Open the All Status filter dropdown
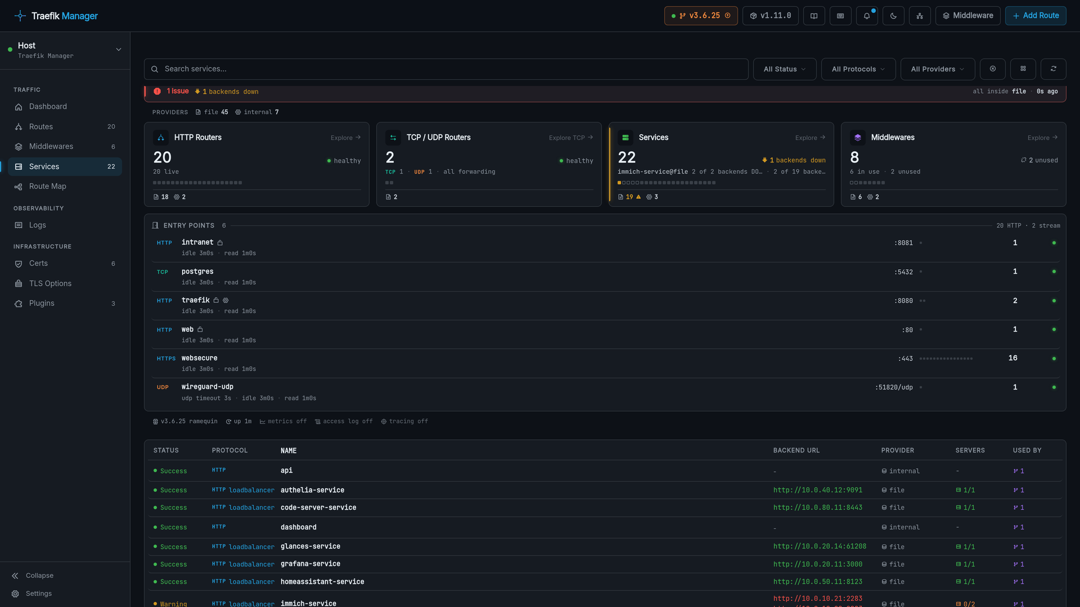The image size is (1080, 607). 785,69
